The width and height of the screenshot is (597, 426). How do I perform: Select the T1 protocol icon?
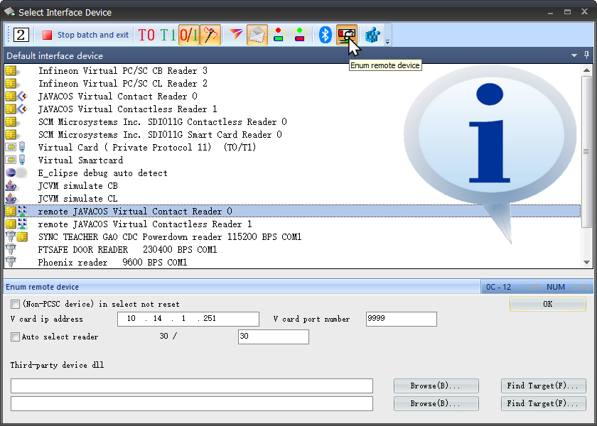click(x=168, y=35)
